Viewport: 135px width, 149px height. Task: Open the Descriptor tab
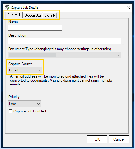pyautogui.click(x=33, y=15)
